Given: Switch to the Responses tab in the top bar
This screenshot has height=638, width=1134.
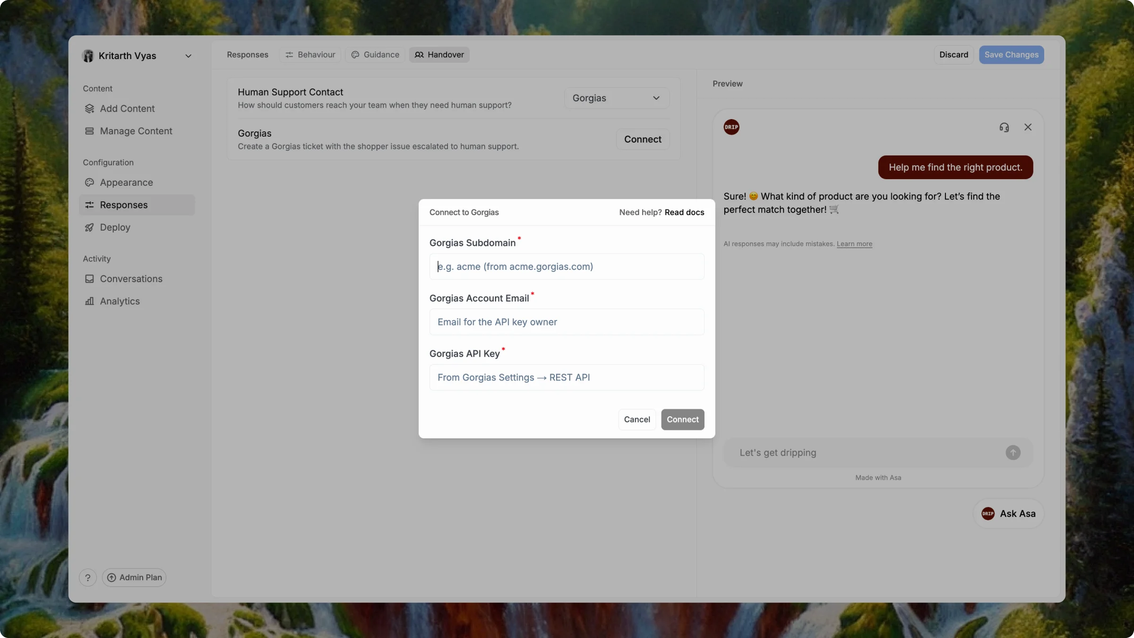Looking at the screenshot, I should [x=247, y=55].
